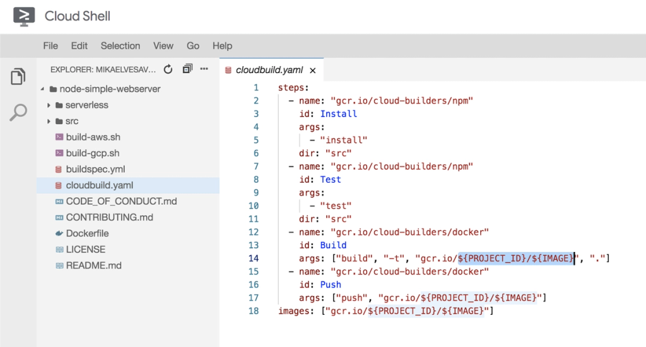Screen dimensions: 646x347
Task: Open the Explorer files icon in sidebar
Action: point(18,76)
